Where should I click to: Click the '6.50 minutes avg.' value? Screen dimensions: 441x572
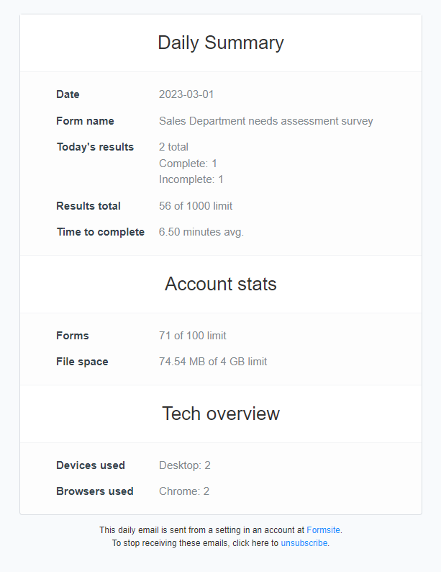click(x=201, y=232)
